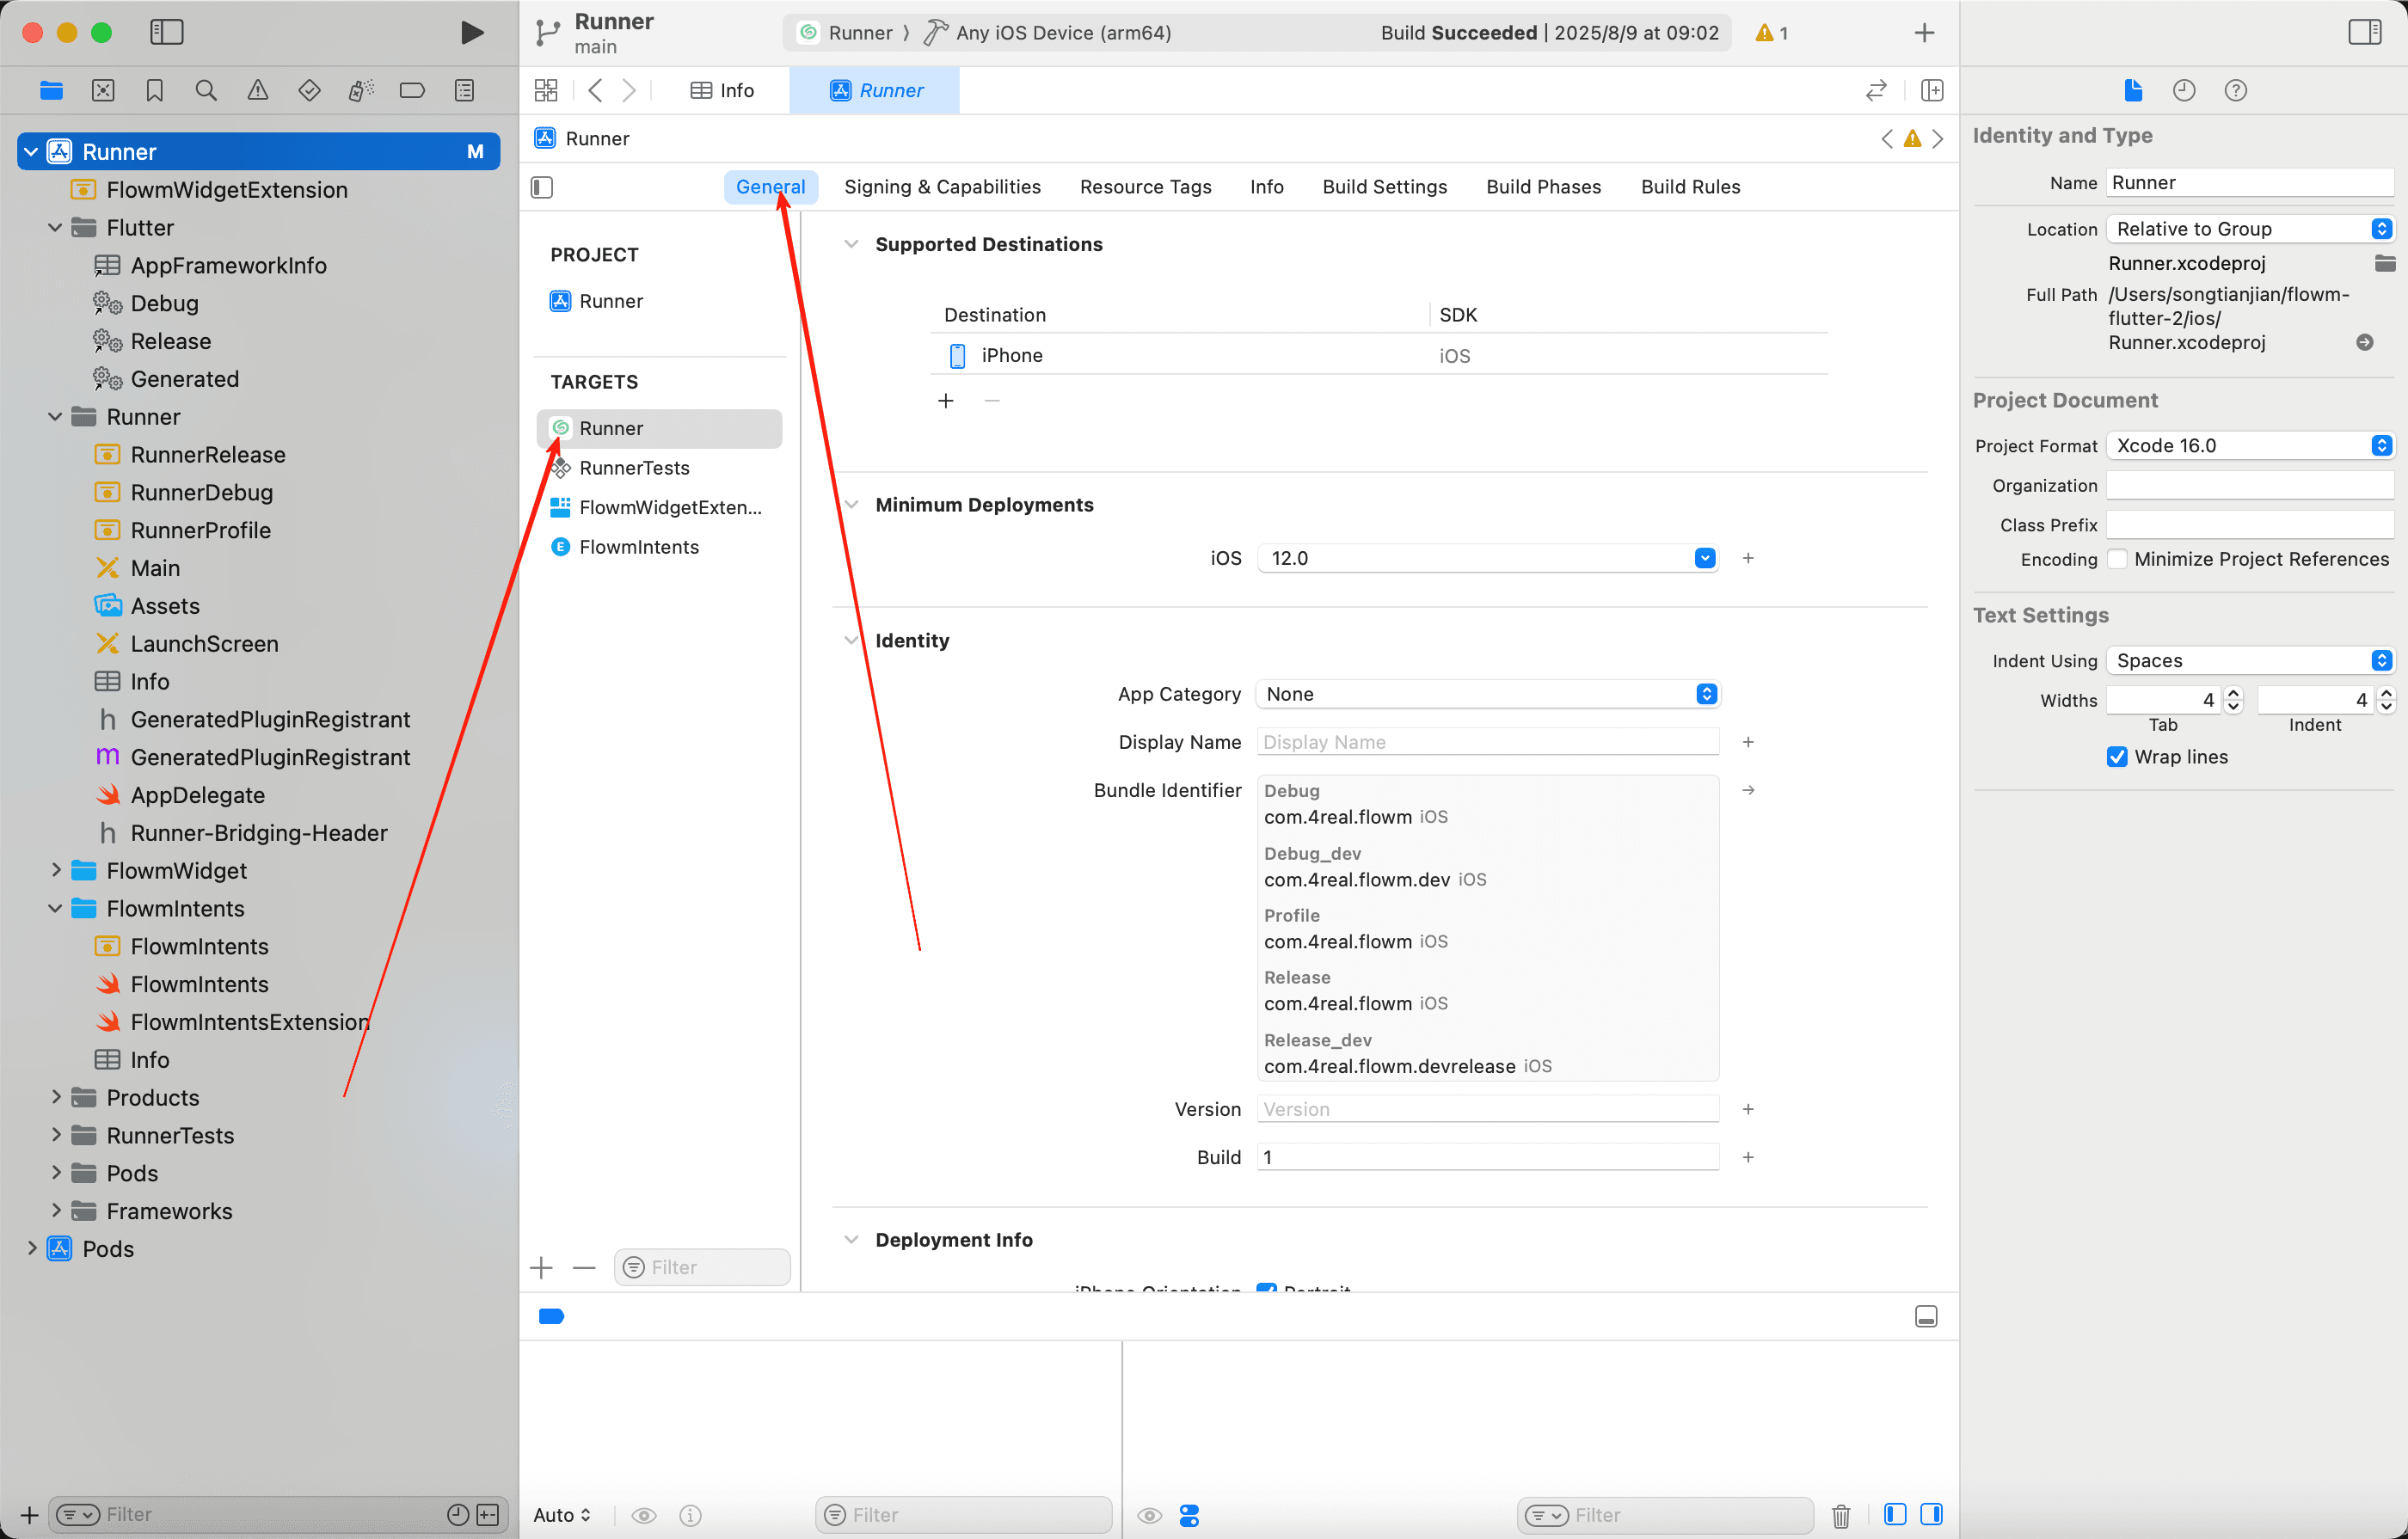Select the RunnerTests target
Screen dimensions: 2408x1539
pos(634,468)
